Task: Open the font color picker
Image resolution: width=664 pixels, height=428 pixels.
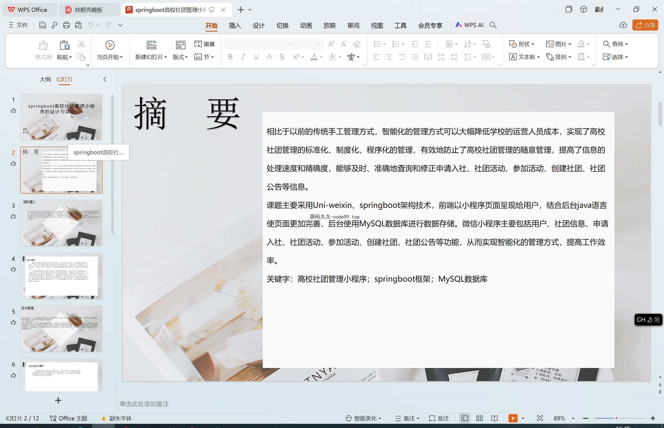Action: click(321, 57)
